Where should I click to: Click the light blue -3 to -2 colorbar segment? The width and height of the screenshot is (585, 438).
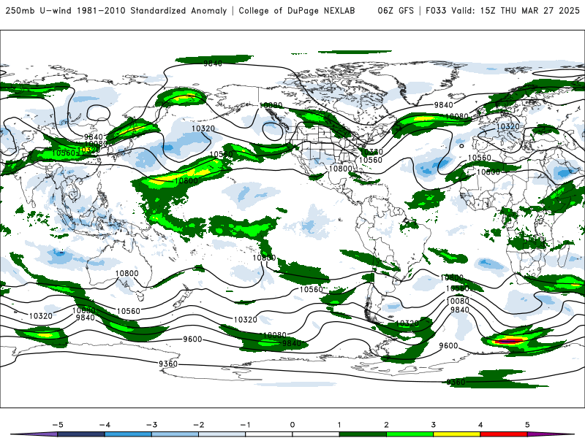coord(175,434)
